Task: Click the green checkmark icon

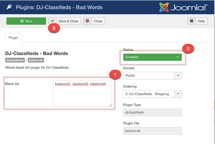Action: (x=52, y=21)
